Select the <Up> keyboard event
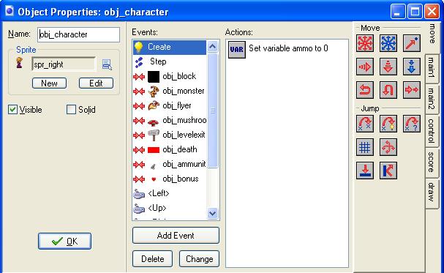 170,209
